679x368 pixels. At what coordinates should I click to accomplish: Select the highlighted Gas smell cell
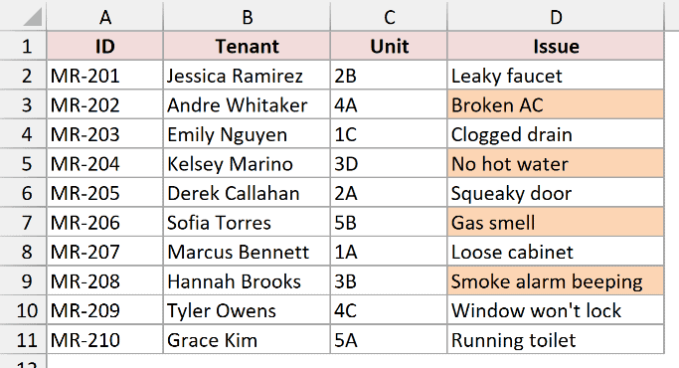(556, 222)
